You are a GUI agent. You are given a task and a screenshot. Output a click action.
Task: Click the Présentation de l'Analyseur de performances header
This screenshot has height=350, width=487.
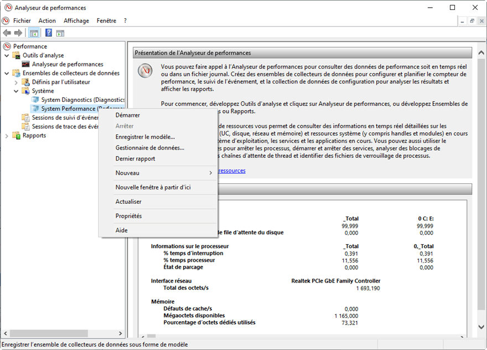pos(302,53)
